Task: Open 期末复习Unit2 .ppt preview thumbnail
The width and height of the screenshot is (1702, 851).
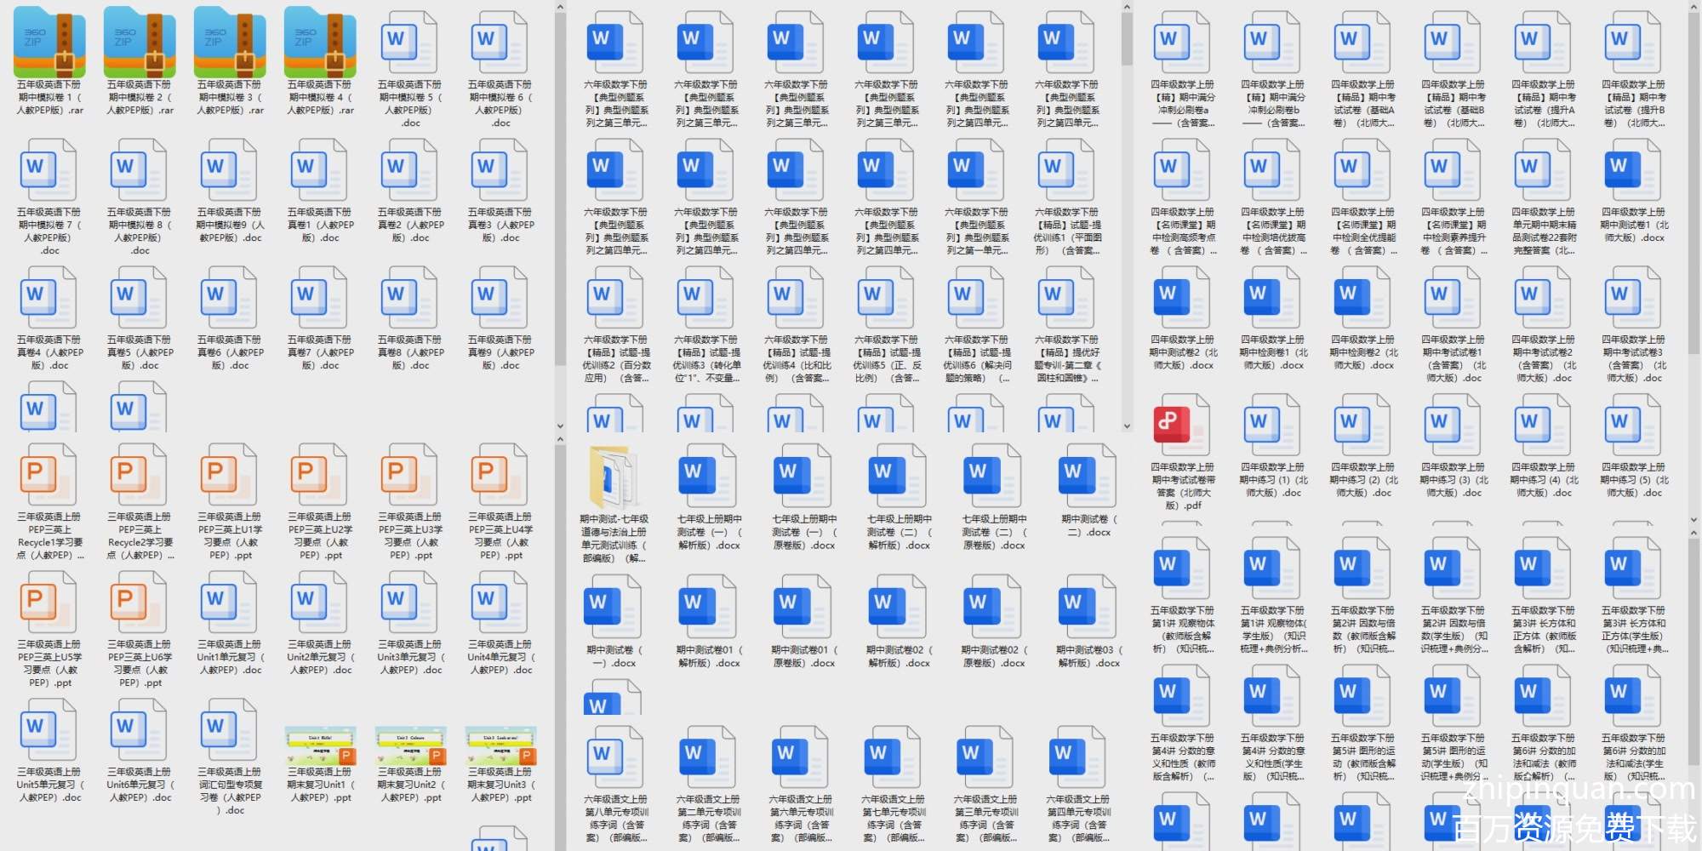Action: (x=410, y=745)
